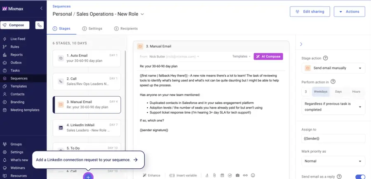
Task: Click the perform action number field
Action: pyautogui.click(x=306, y=92)
